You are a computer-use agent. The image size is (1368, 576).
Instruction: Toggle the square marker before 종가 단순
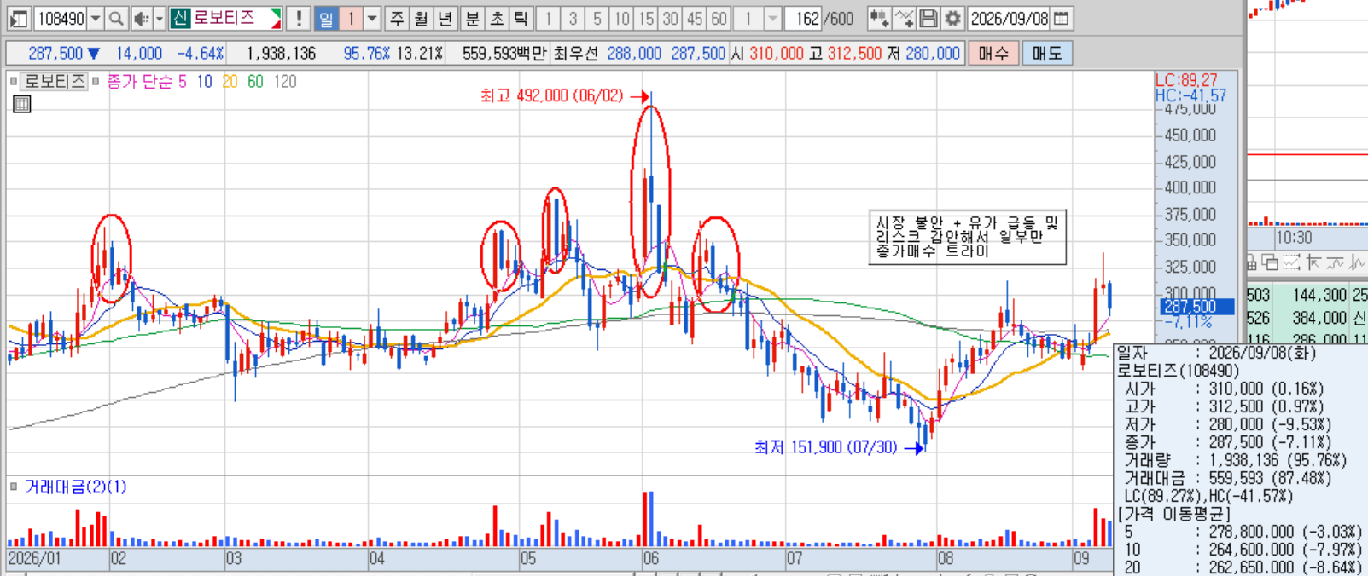point(96,81)
